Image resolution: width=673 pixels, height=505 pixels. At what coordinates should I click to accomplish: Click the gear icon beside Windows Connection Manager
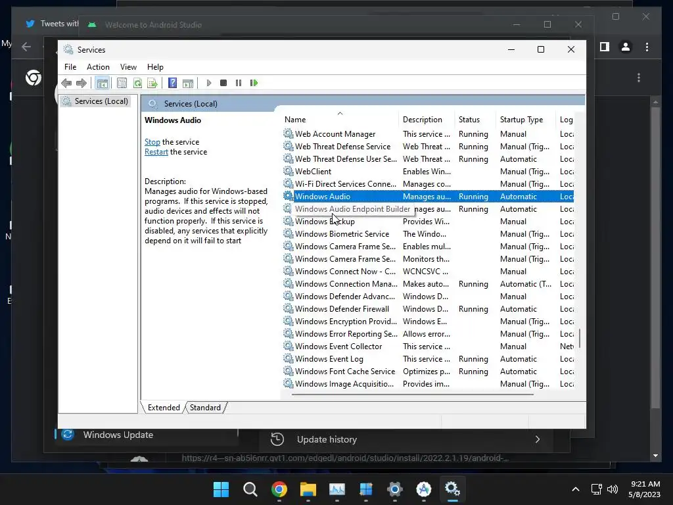[289, 283]
